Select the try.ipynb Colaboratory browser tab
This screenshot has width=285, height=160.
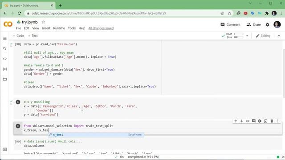click(28, 5)
